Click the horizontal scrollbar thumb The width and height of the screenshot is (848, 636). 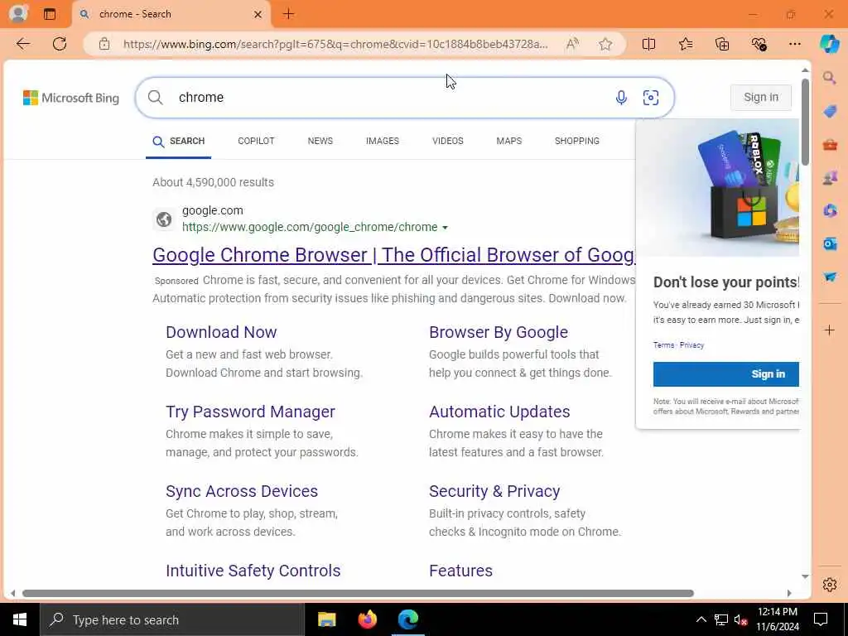pyautogui.click(x=358, y=593)
